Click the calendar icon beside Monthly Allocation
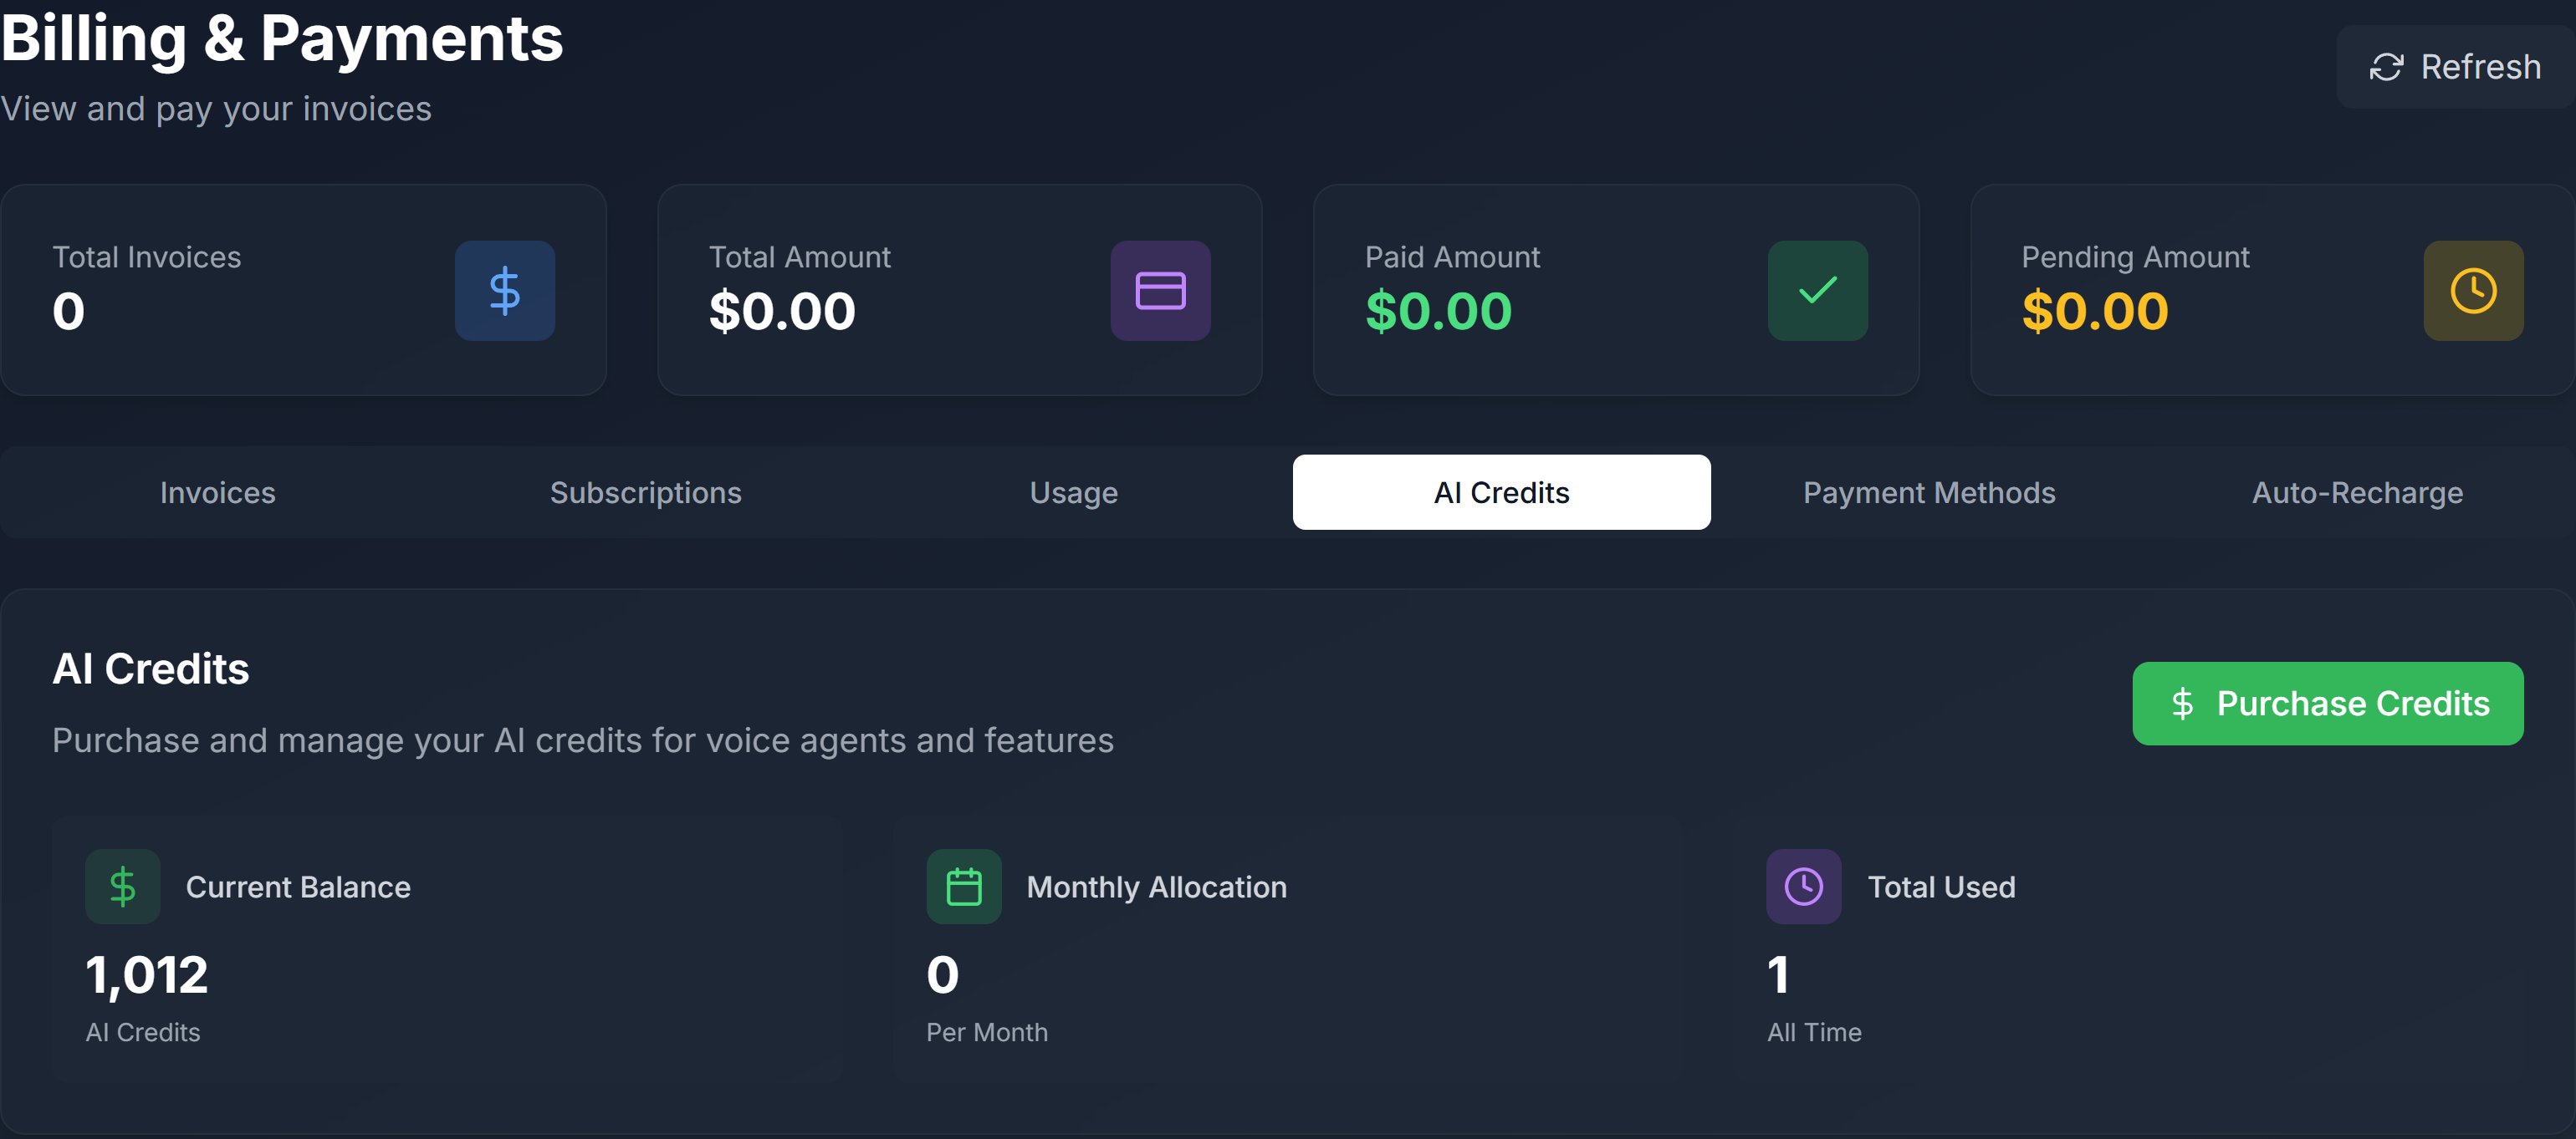Screen dimensions: 2576x1139 [963, 887]
